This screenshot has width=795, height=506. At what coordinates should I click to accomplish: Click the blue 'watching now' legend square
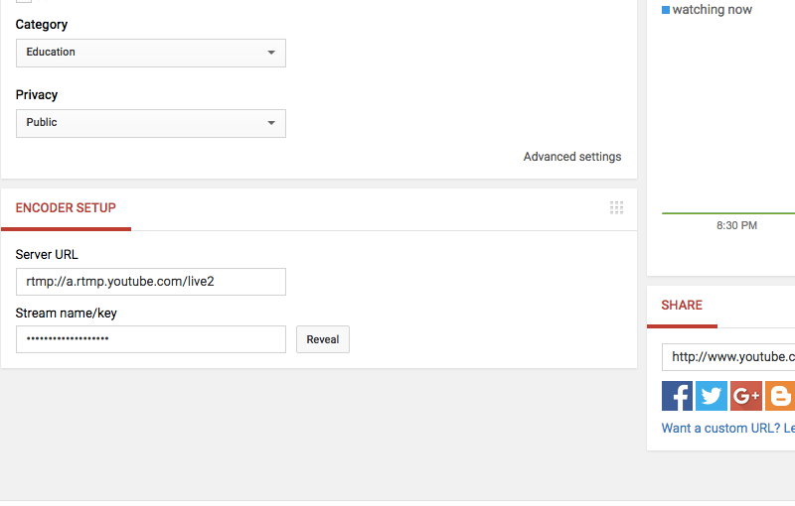(x=666, y=10)
